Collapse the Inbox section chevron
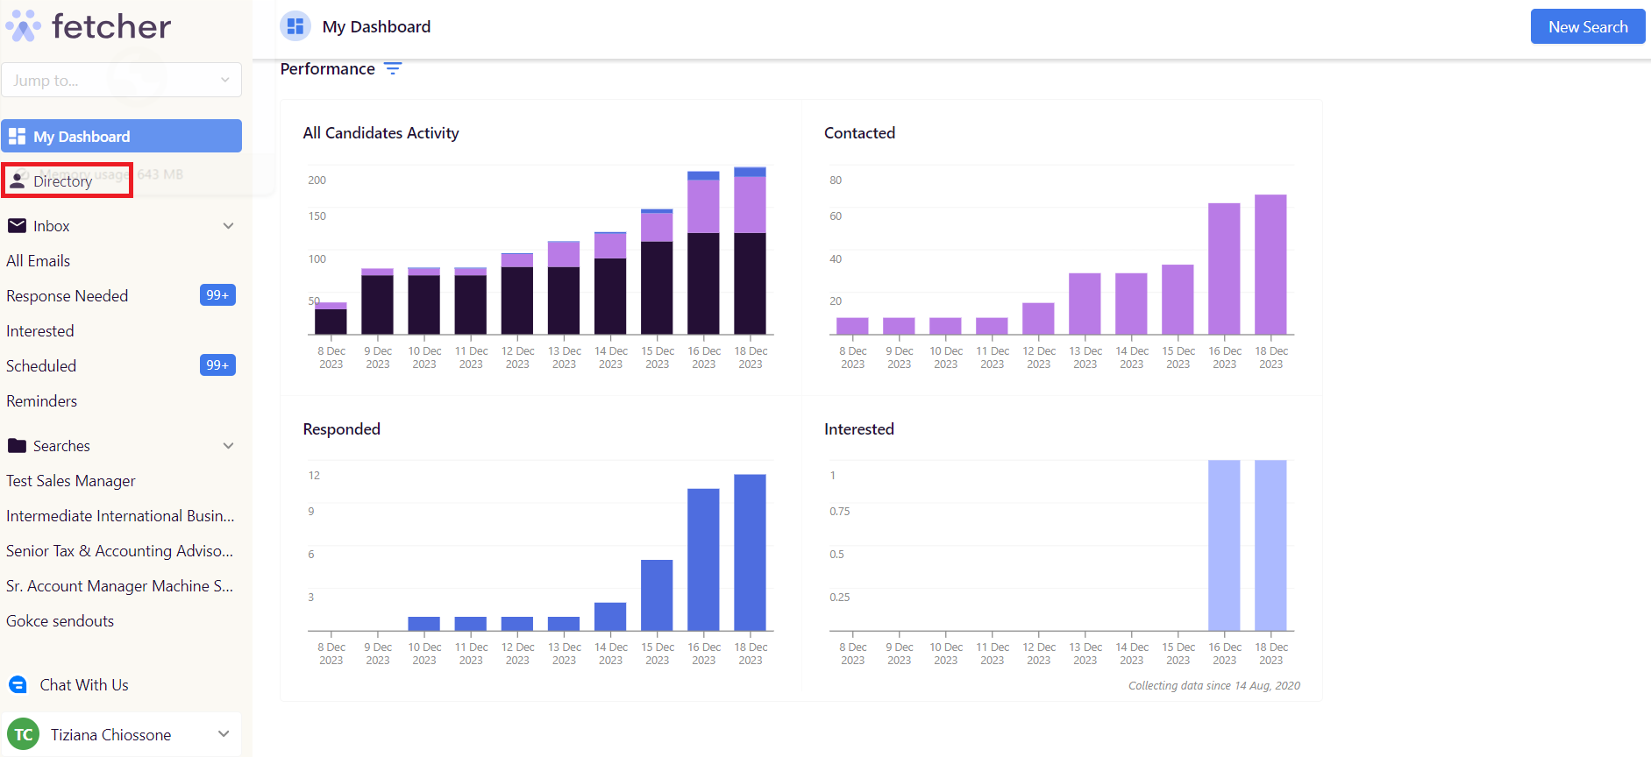1651x757 pixels. [x=228, y=226]
